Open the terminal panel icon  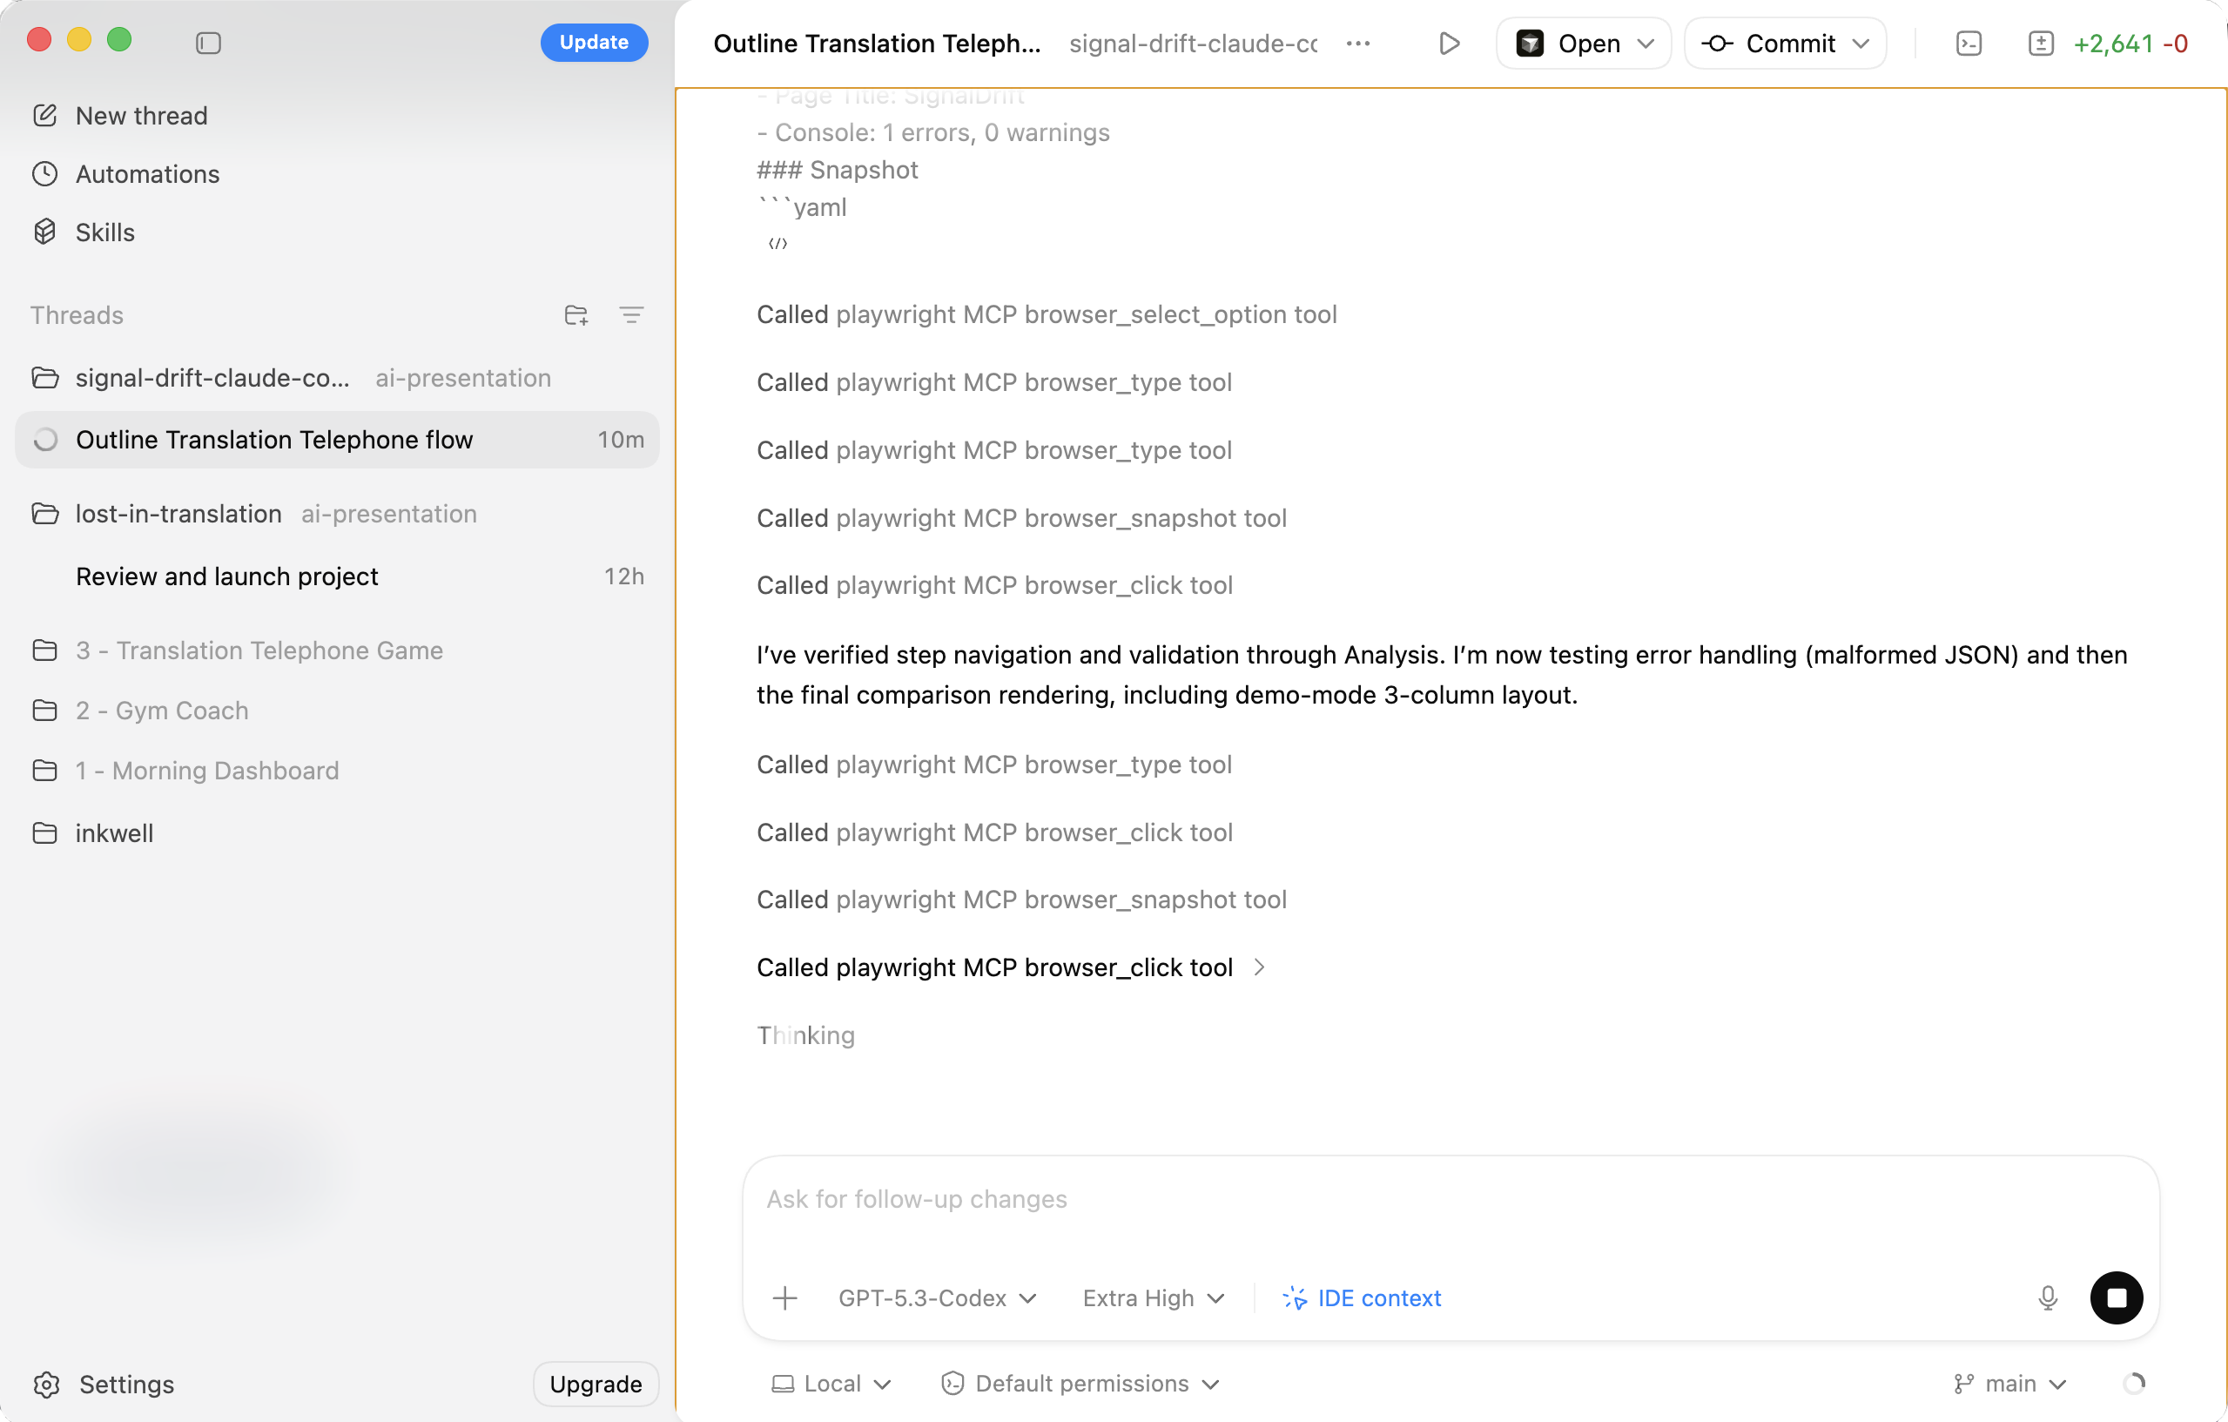tap(1969, 44)
